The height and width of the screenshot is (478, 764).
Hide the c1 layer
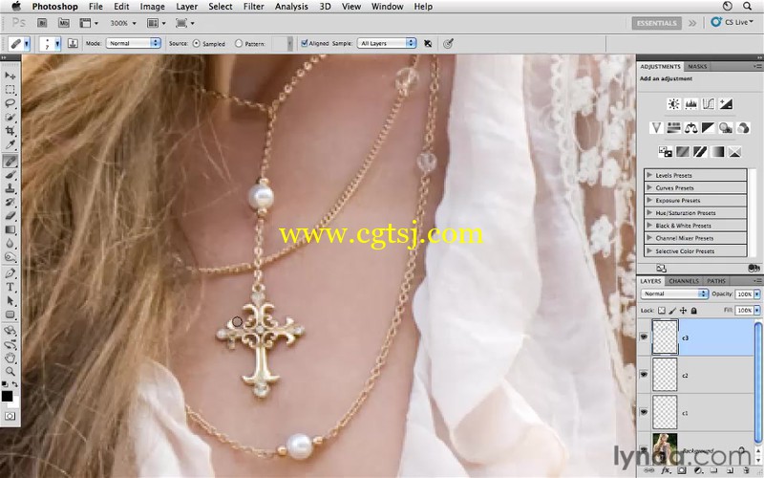pos(644,412)
